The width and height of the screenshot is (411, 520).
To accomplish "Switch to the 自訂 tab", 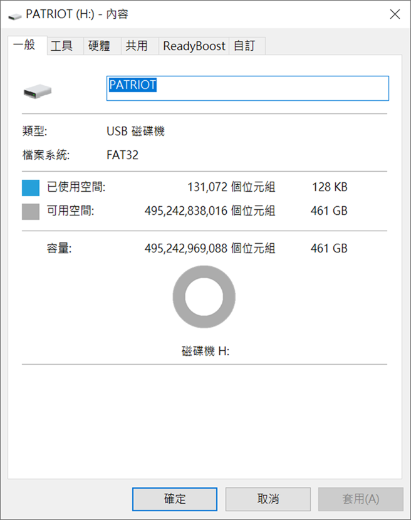I will [244, 46].
